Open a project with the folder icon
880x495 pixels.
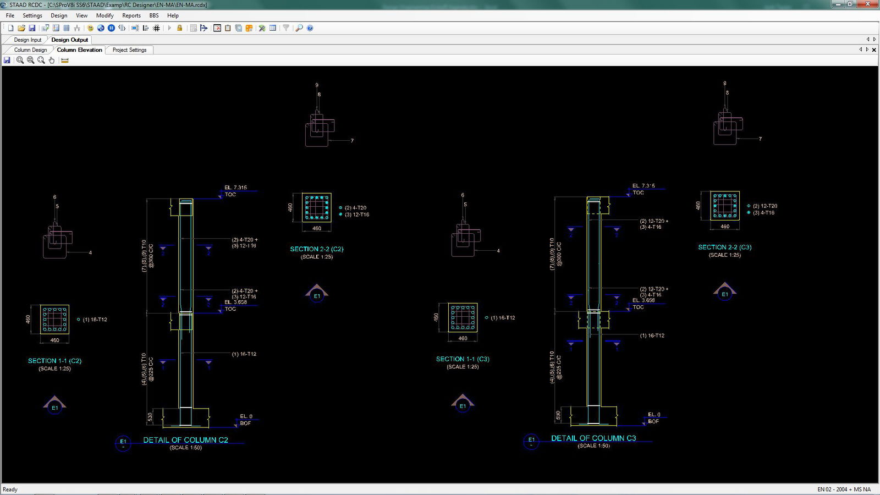21,28
